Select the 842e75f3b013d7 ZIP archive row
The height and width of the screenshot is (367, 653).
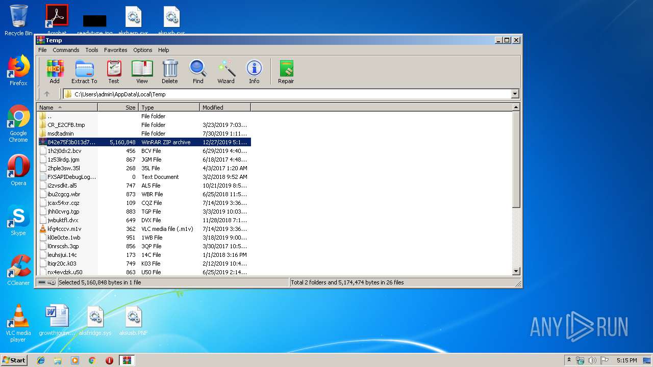[144, 142]
